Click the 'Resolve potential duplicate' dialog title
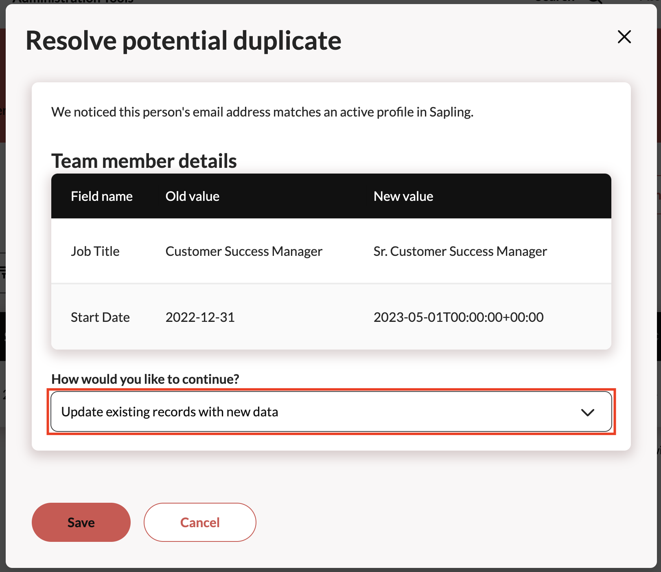 coord(184,41)
